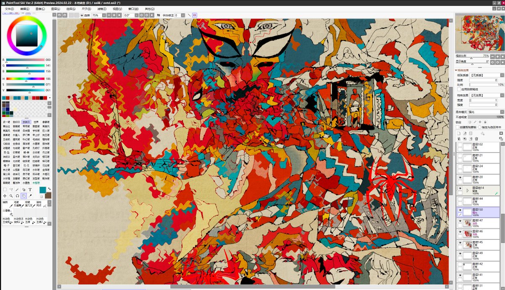Select the rotate view tool
This screenshot has width=505, height=290.
(17, 196)
